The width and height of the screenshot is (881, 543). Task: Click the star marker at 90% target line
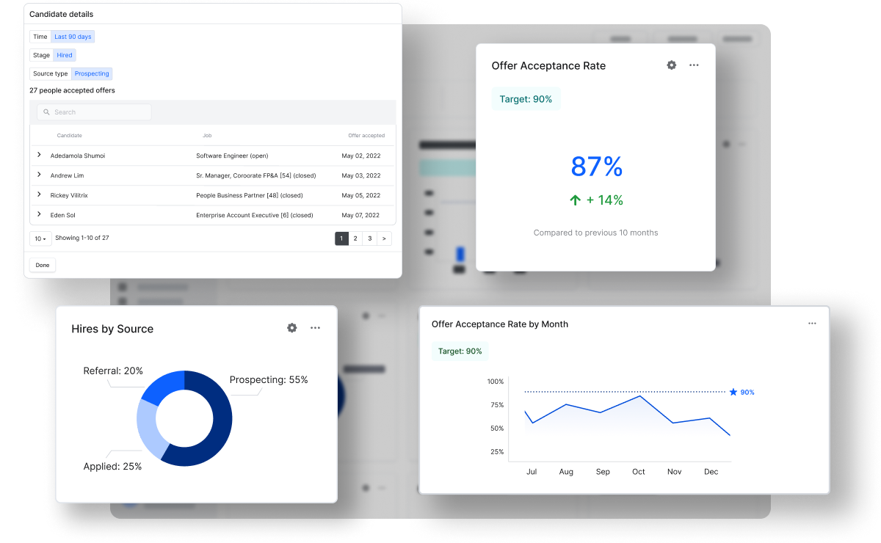coord(733,392)
